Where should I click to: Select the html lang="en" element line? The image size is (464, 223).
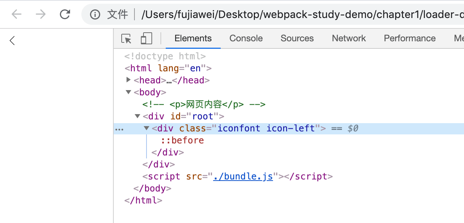pos(168,68)
